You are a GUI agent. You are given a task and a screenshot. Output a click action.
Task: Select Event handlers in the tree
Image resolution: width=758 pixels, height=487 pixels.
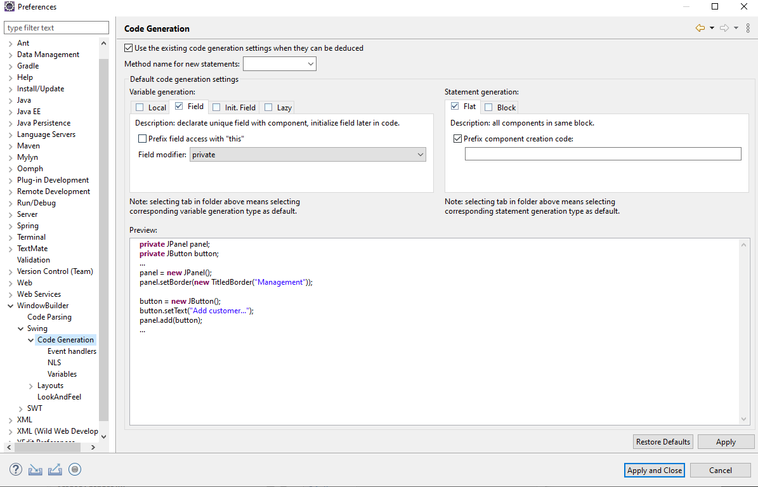tap(71, 351)
